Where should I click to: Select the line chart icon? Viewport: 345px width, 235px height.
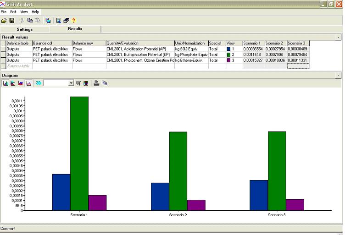tap(28, 83)
